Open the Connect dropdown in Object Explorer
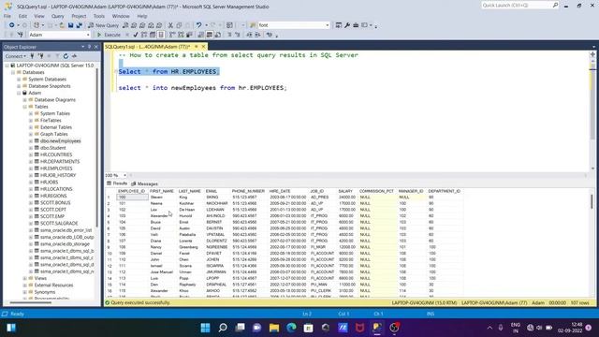The width and height of the screenshot is (599, 337). tap(15, 56)
